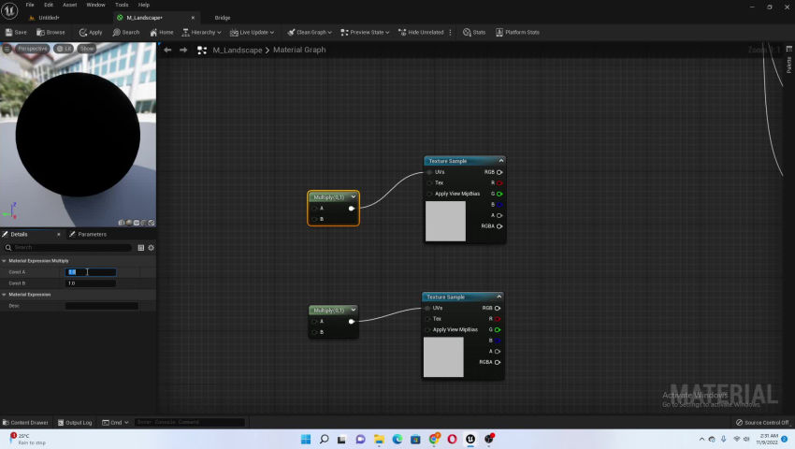Collapse the Material Expression section
Screen dimensions: 795x449
coord(4,295)
